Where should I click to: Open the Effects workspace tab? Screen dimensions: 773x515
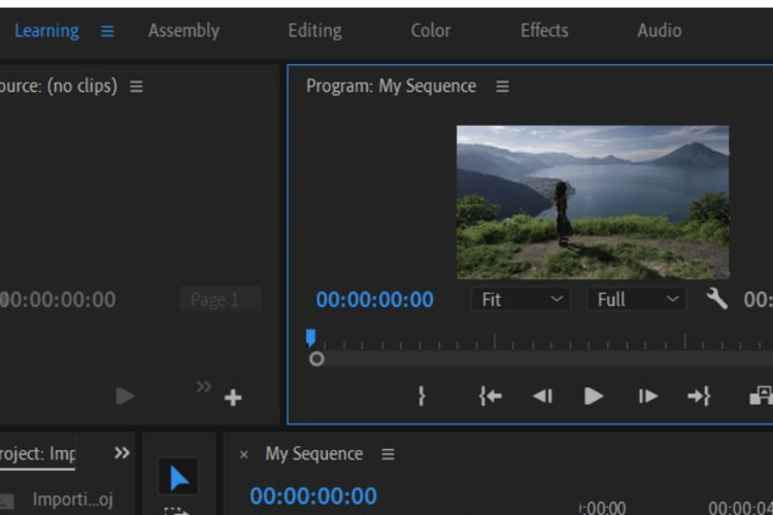[544, 31]
